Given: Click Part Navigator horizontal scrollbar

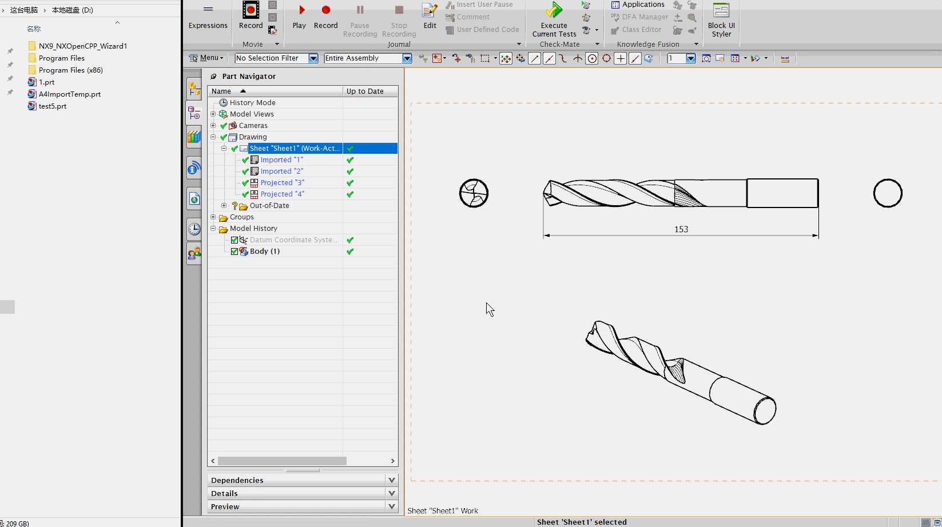Looking at the screenshot, I should pyautogui.click(x=282, y=461).
